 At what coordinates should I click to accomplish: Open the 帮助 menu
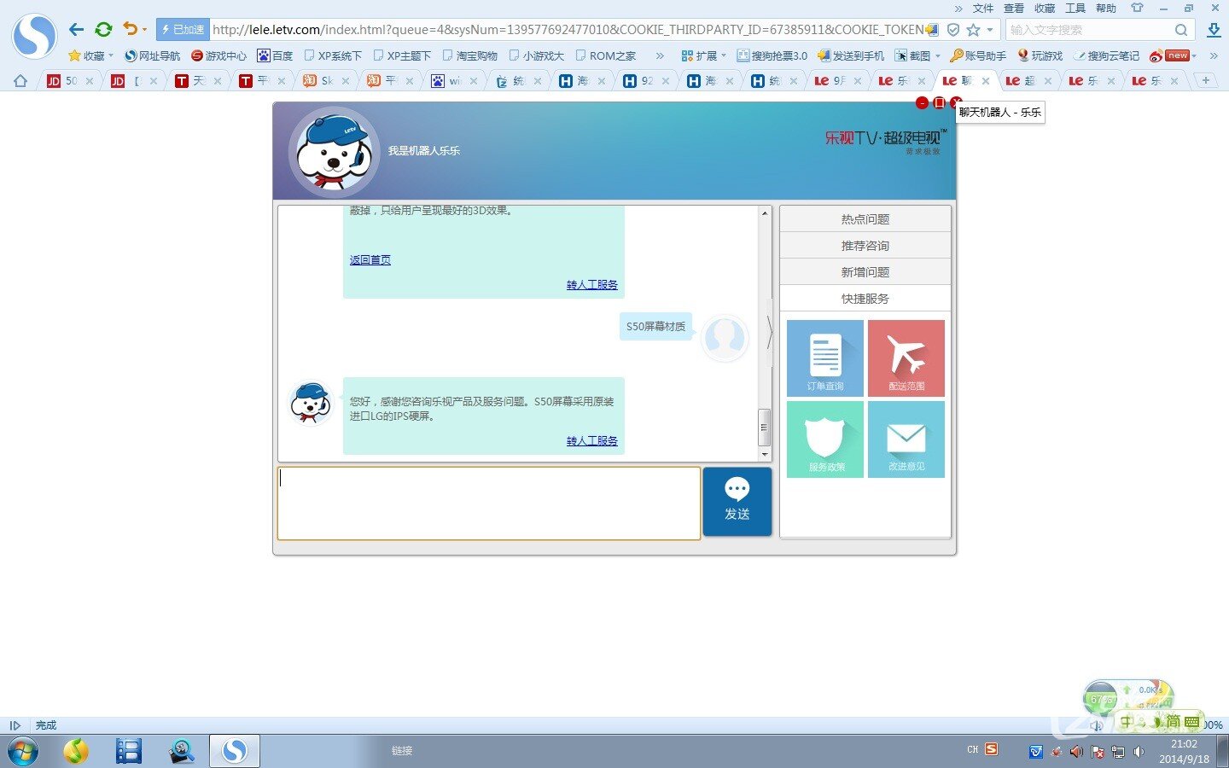point(1106,8)
